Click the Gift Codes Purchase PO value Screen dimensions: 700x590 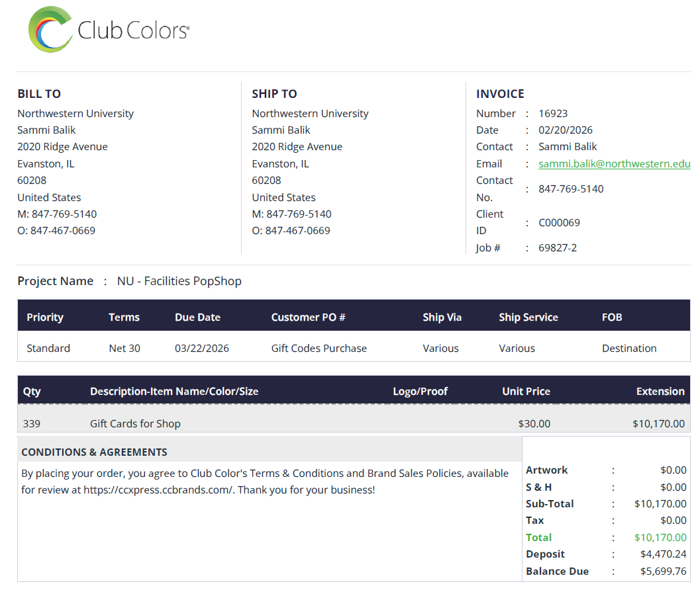click(x=319, y=349)
